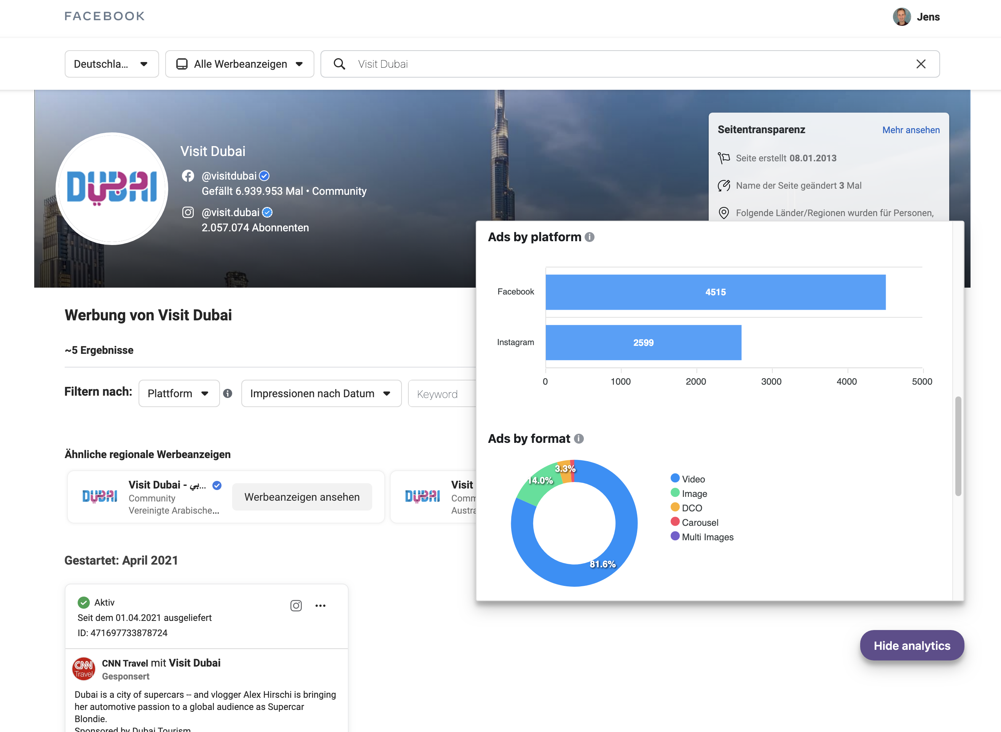Click Werbeanzeigen ansehen button

[302, 497]
